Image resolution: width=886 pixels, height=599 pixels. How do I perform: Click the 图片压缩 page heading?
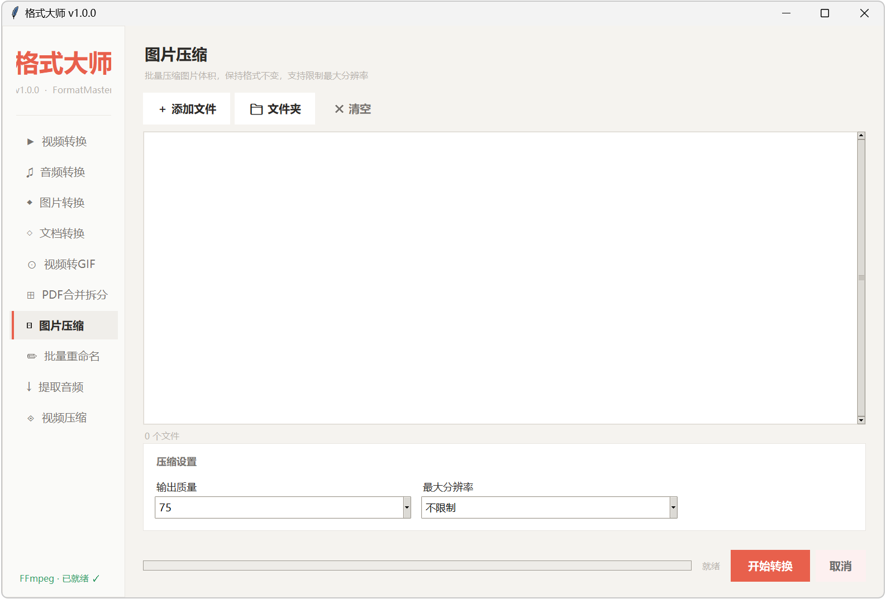coord(176,55)
